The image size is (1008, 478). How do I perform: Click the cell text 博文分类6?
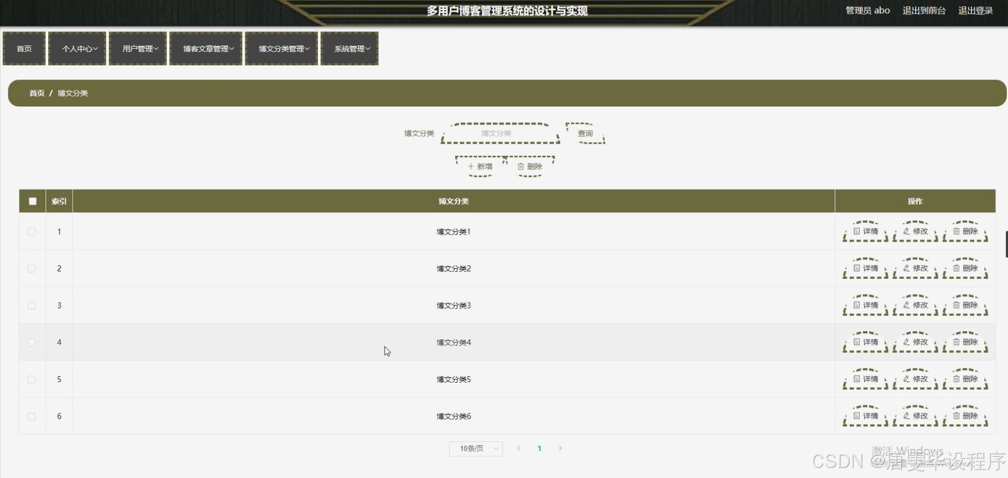pyautogui.click(x=454, y=416)
